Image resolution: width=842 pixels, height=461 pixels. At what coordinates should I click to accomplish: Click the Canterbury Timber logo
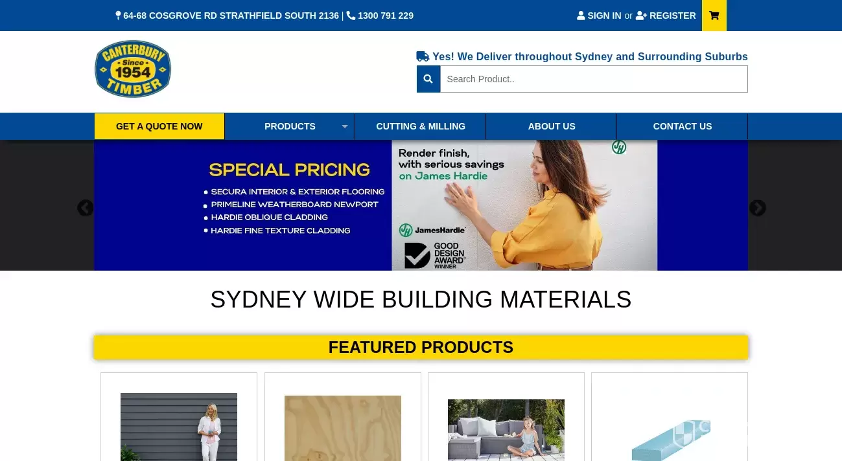tap(133, 69)
